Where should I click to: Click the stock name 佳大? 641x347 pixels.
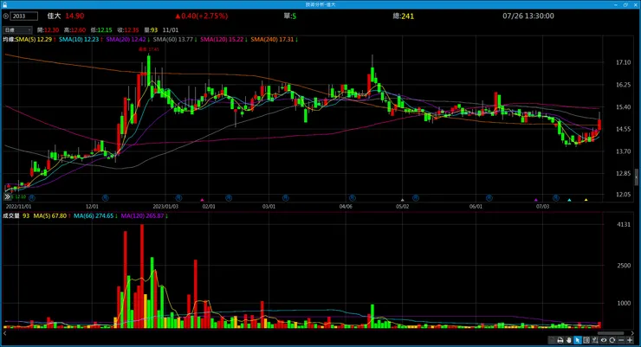(54, 16)
